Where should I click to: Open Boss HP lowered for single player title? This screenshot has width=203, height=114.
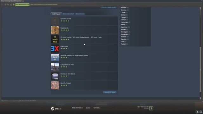pos(74,55)
